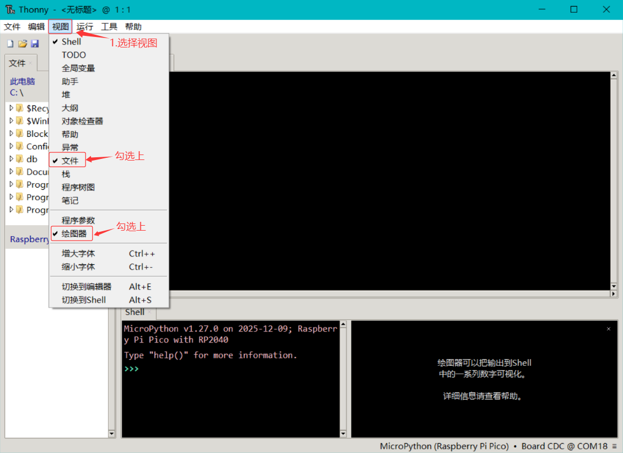Image resolution: width=623 pixels, height=453 pixels.
Task: Uncheck the 文件 view option
Action: [70, 161]
